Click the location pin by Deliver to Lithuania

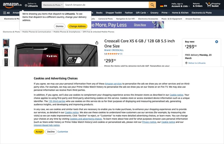pyautogui.click(x=26, y=6)
